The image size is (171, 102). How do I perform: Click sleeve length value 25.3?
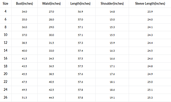150,98
